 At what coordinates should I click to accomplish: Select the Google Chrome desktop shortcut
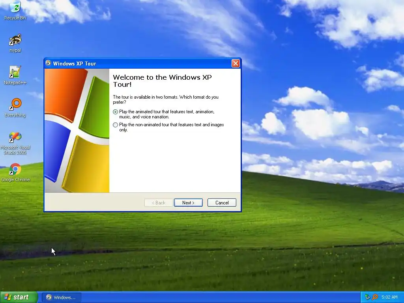(x=15, y=172)
